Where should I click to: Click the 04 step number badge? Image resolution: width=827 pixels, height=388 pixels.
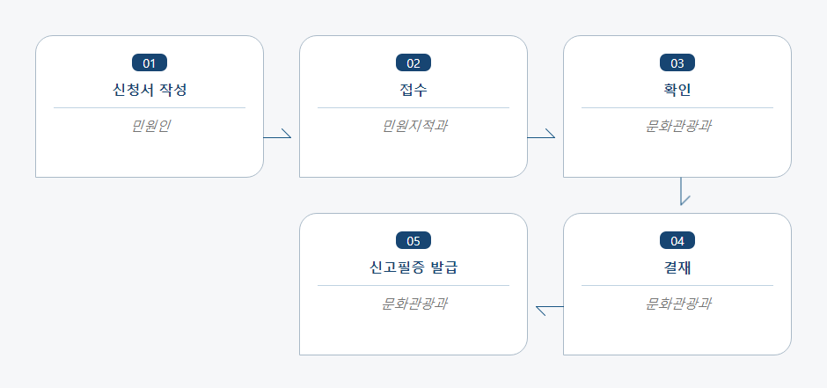pyautogui.click(x=677, y=240)
